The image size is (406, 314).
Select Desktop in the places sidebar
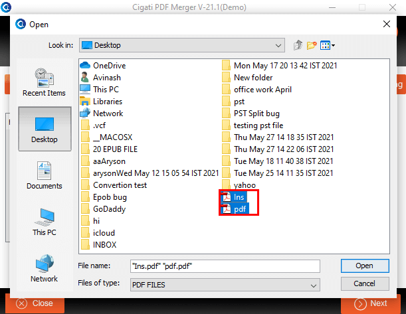pos(45,129)
